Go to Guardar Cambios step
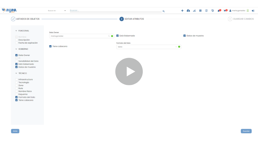Image resolution: width=258 pixels, height=143 pixels. tap(230, 19)
